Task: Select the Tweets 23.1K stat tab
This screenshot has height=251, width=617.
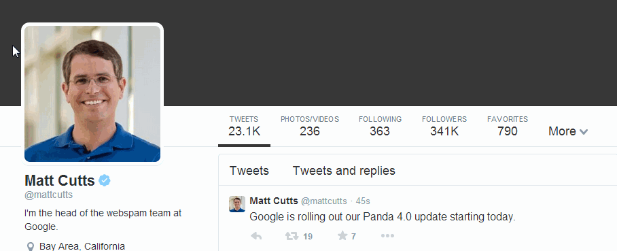Action: point(244,126)
